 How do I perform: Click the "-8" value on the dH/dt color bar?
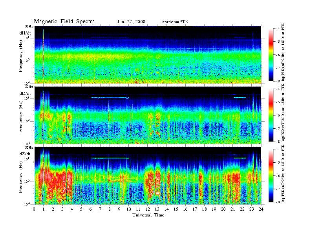pos(278,81)
